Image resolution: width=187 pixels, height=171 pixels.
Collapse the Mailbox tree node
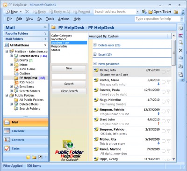[x=7, y=52]
